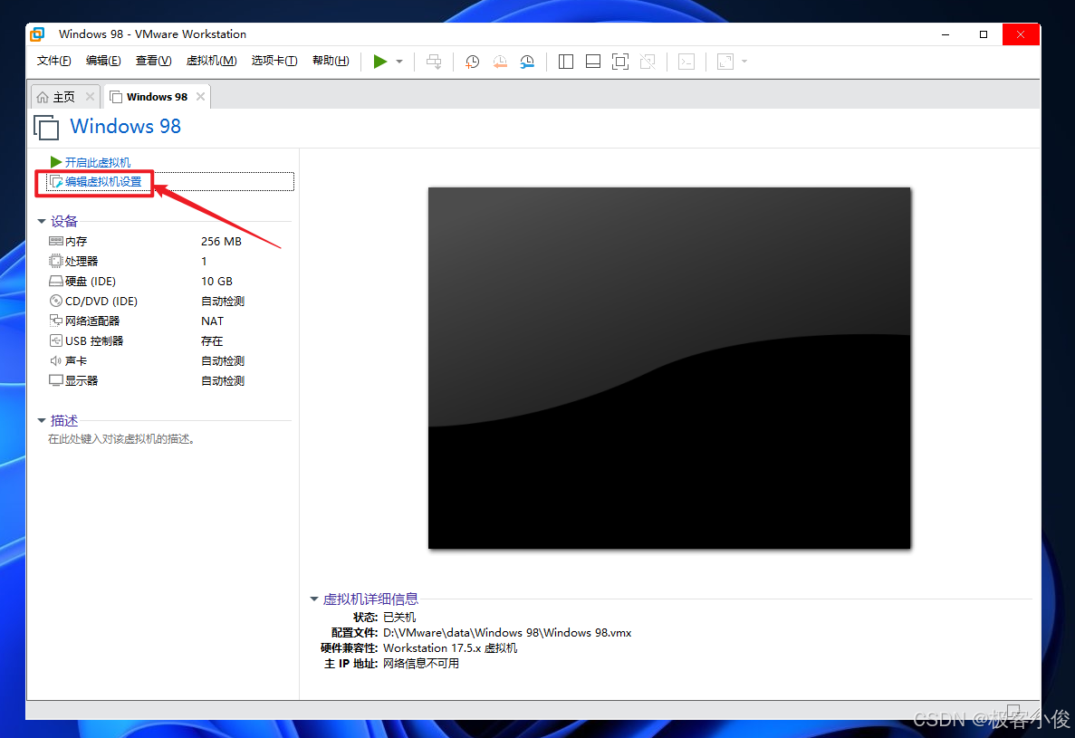The width and height of the screenshot is (1075, 738).
Task: Click 编辑虚拟机设置 link
Action: coord(103,182)
